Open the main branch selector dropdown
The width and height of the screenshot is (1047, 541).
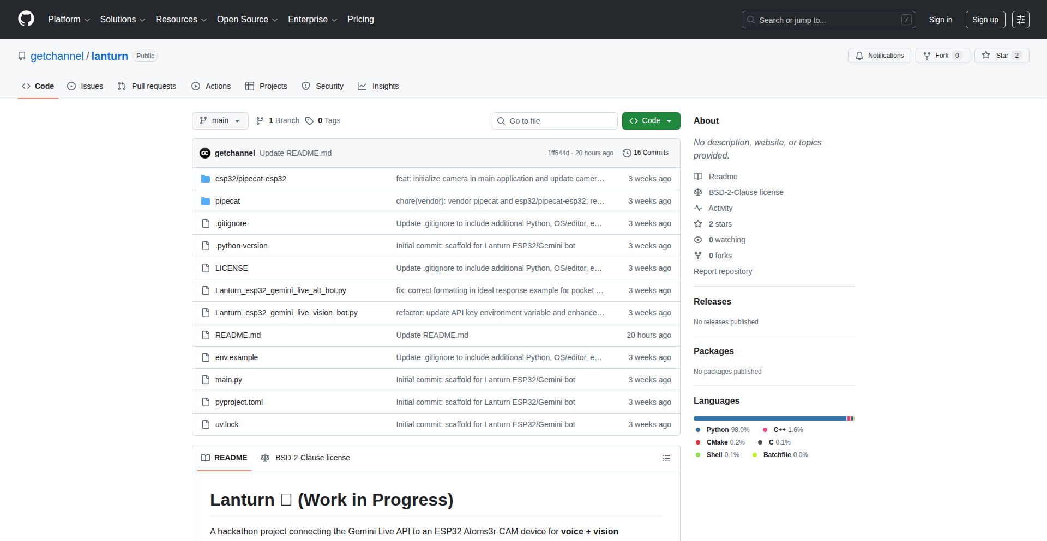220,121
